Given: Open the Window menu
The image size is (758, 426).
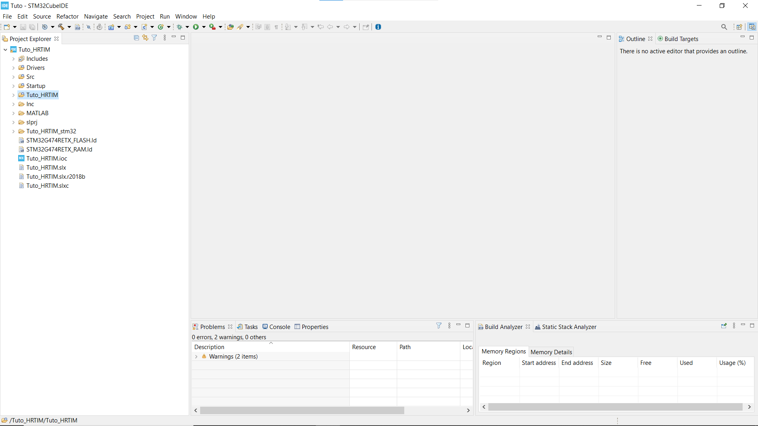Looking at the screenshot, I should coord(186,16).
